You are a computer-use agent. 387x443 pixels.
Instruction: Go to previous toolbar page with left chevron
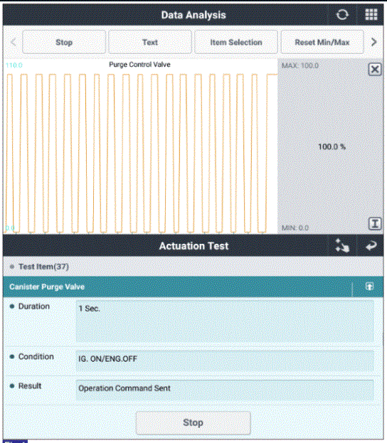[x=13, y=42]
